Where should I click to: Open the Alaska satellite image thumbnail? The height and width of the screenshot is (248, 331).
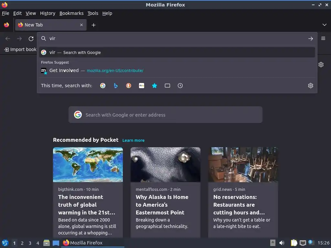point(165,165)
